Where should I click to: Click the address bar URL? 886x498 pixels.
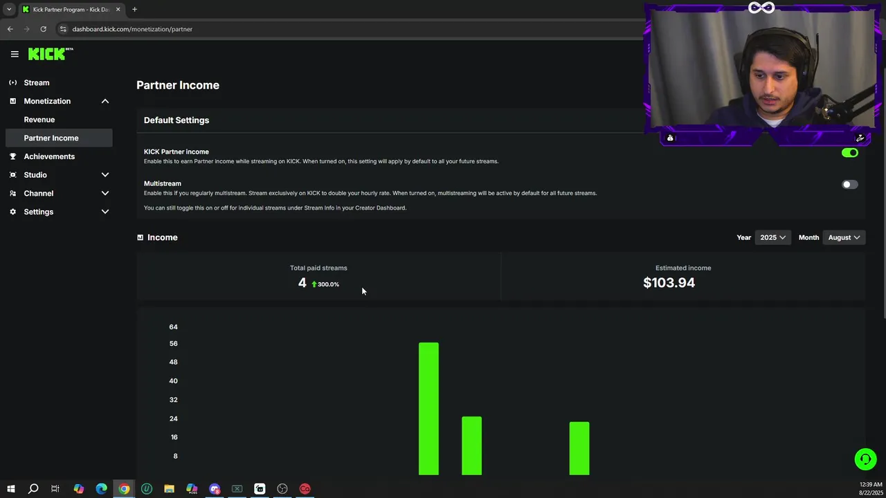point(132,29)
